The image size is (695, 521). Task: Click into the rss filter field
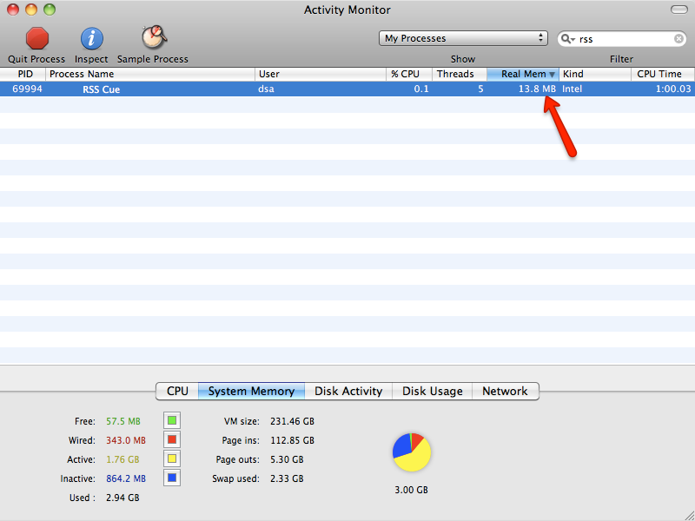pyautogui.click(x=624, y=39)
